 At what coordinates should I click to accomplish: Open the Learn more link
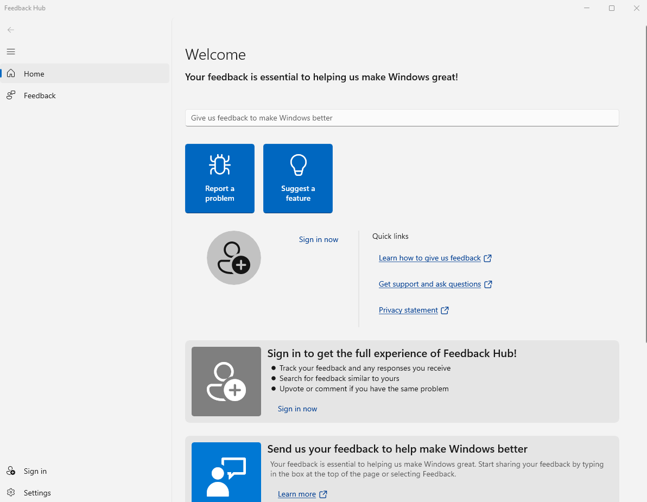coord(297,494)
